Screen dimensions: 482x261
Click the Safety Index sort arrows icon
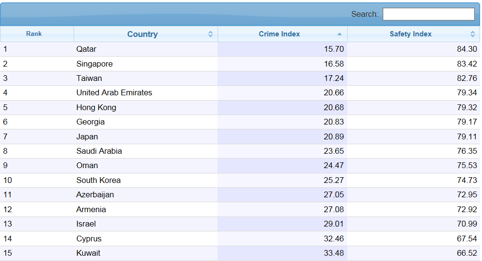[x=472, y=34]
